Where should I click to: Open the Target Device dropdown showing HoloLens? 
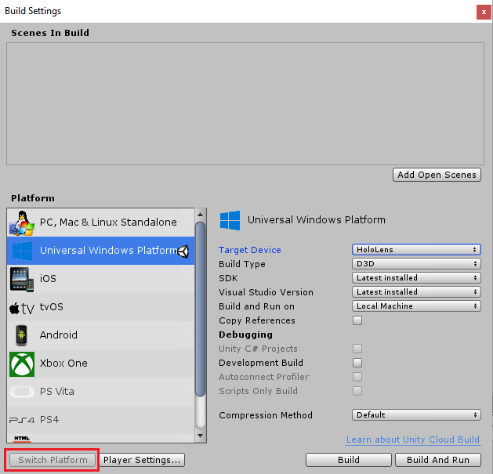(416, 250)
